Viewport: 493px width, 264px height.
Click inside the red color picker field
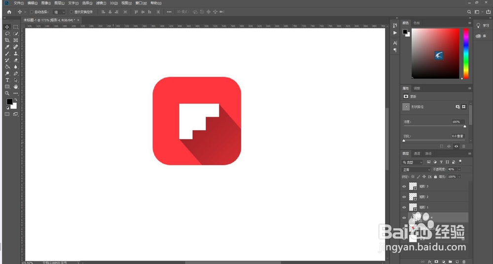(x=435, y=53)
